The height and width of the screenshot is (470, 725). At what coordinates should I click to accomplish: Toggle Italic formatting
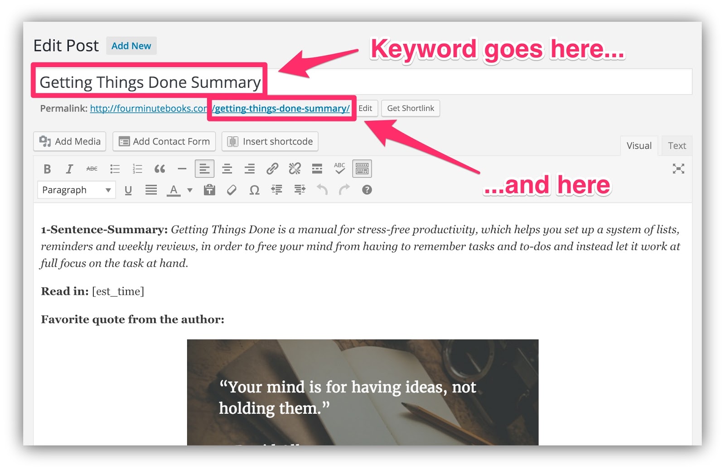pos(69,169)
